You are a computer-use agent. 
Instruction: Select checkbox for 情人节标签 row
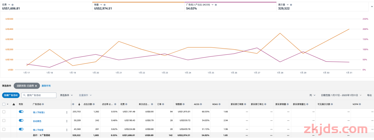(4, 129)
